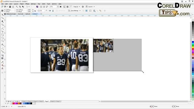
Task: Open the Window menu
Action: pyautogui.click(x=54, y=4)
